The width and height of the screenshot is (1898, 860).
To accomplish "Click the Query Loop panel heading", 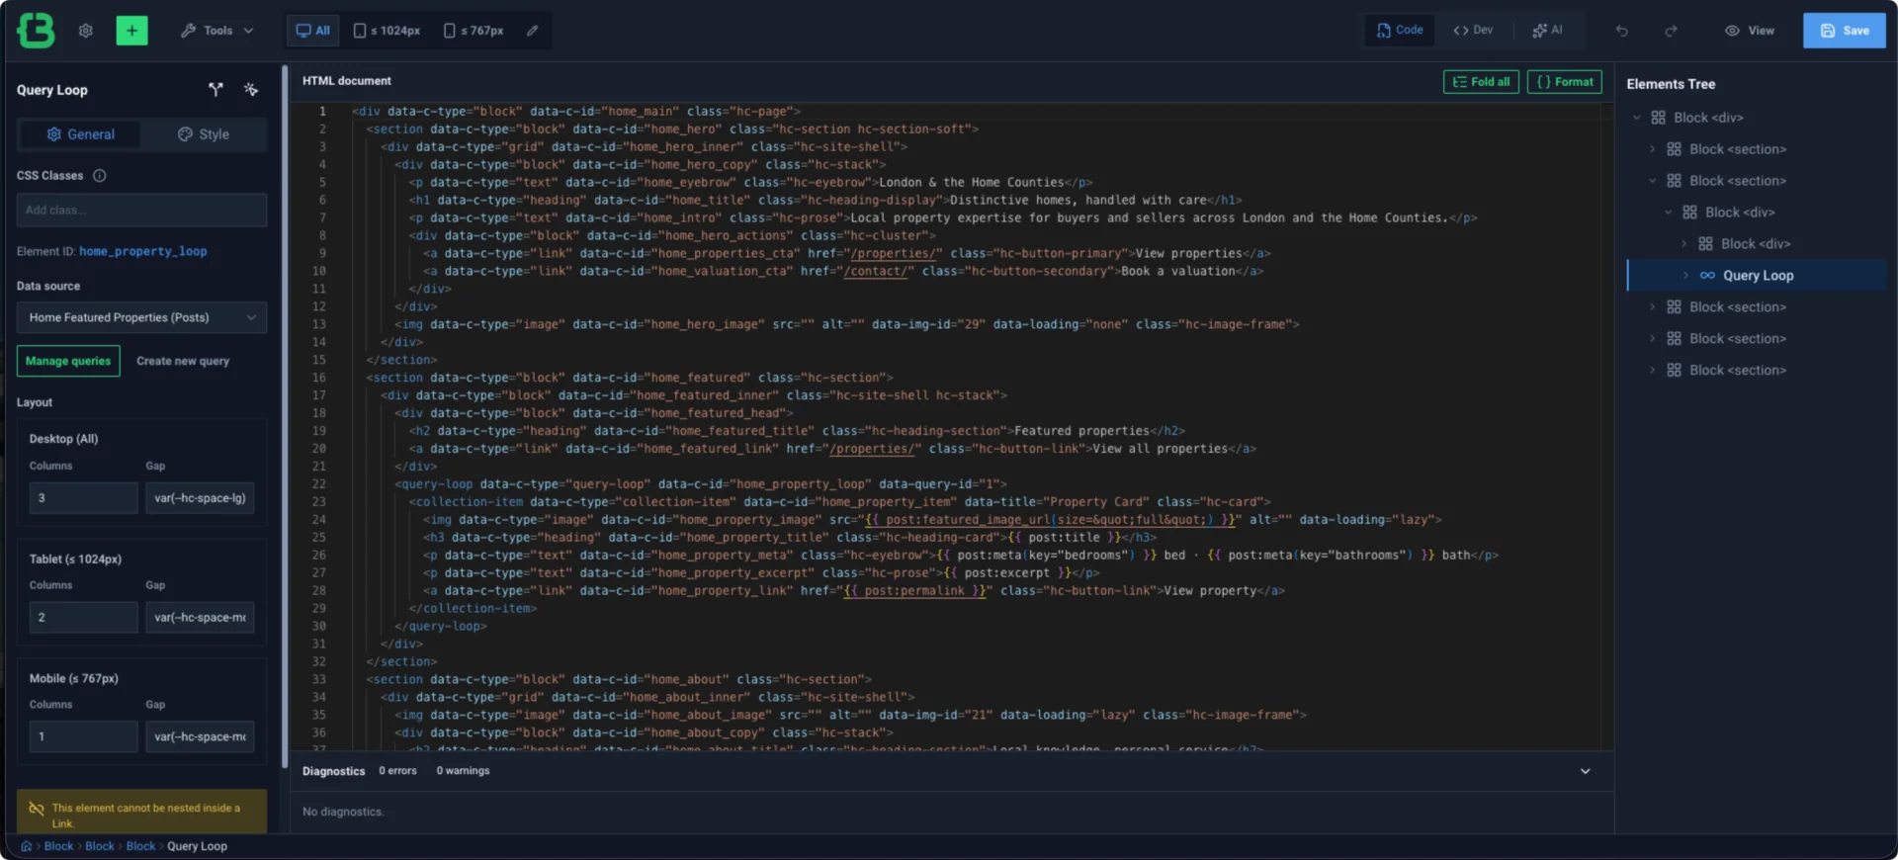I will pos(51,90).
